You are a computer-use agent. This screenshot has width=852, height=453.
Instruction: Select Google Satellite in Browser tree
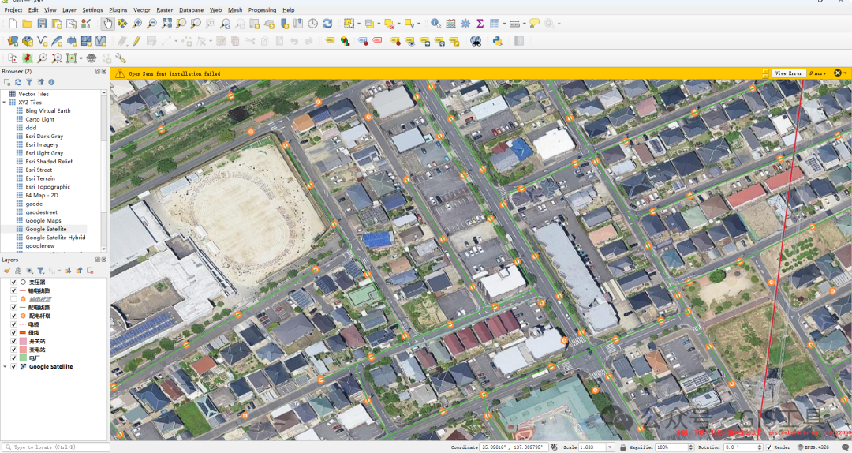point(46,229)
